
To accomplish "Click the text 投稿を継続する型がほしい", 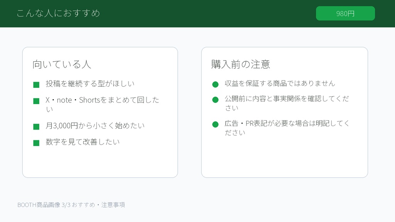I will pos(90,84).
